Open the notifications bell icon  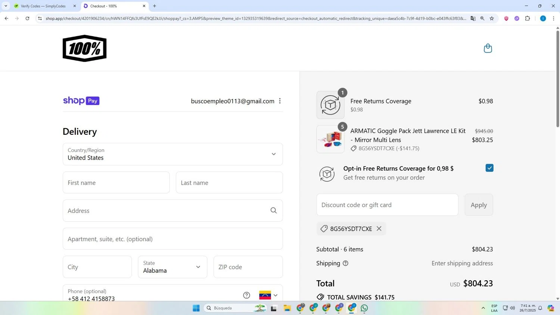pos(540,308)
